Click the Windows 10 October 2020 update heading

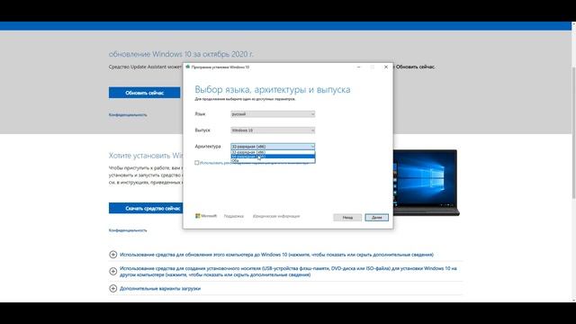(x=181, y=54)
